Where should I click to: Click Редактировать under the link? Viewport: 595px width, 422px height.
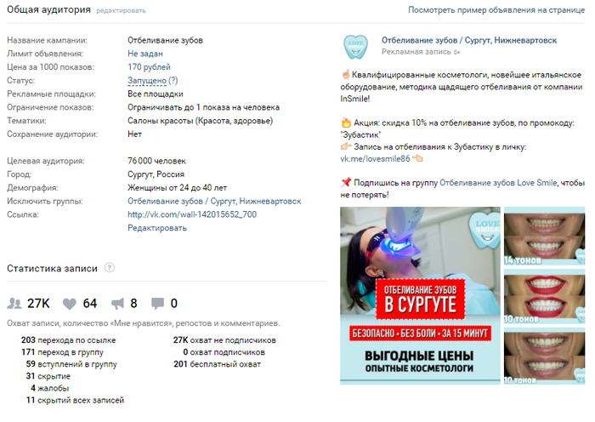(157, 228)
